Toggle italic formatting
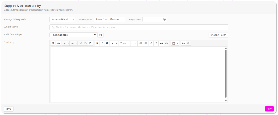 (x=102, y=43)
